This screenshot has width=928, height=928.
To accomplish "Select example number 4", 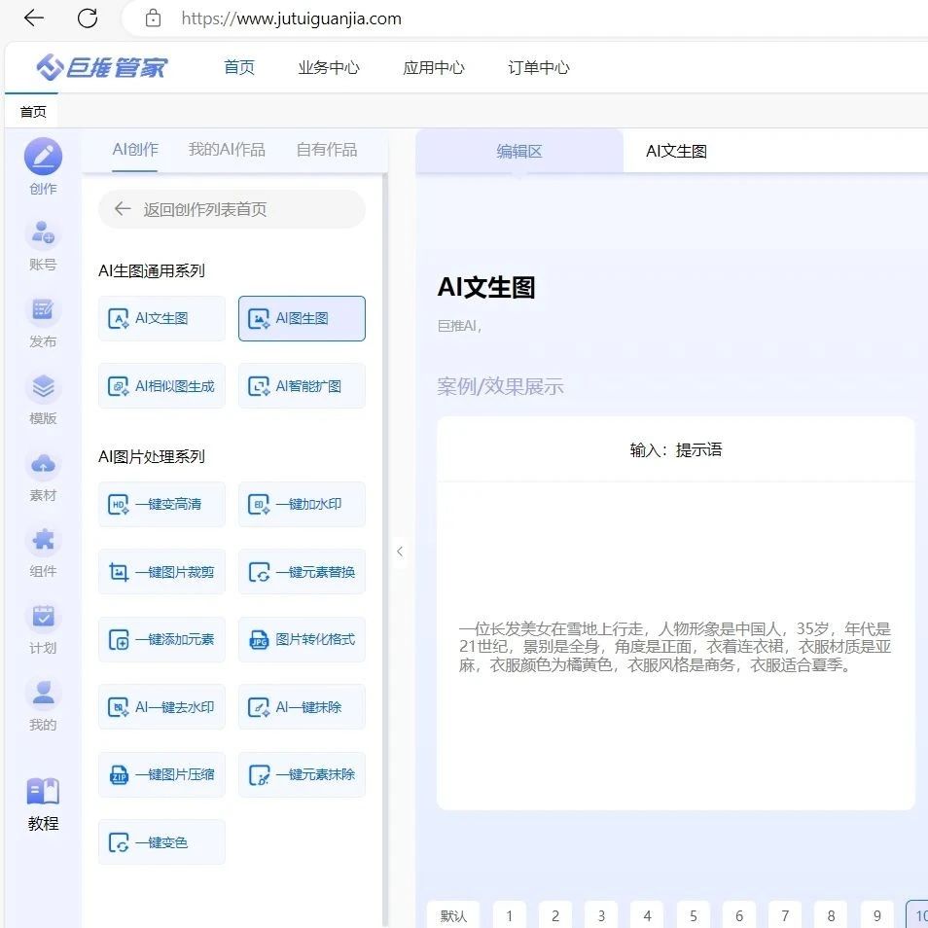I will [x=647, y=915].
